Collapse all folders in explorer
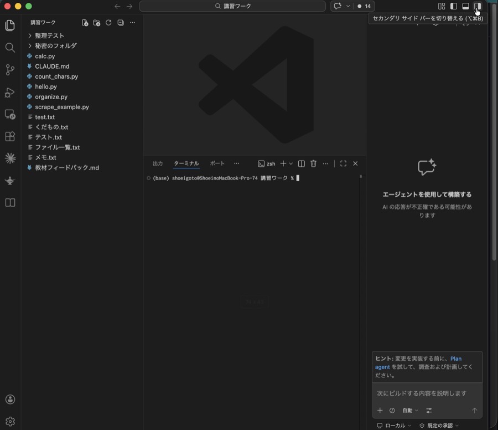Screen dimensions: 498x430 (x=121, y=23)
